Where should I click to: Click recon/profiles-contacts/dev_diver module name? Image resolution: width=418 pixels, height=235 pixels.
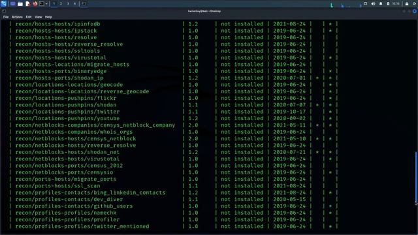click(x=69, y=199)
